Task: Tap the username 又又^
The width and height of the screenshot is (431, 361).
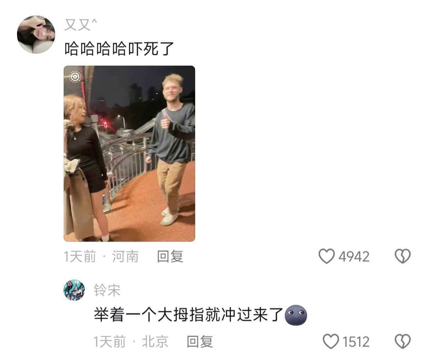Action: (81, 25)
